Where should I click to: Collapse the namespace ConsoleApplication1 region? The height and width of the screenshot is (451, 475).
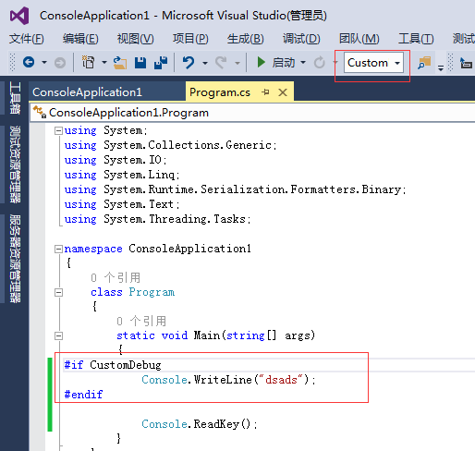click(x=58, y=249)
